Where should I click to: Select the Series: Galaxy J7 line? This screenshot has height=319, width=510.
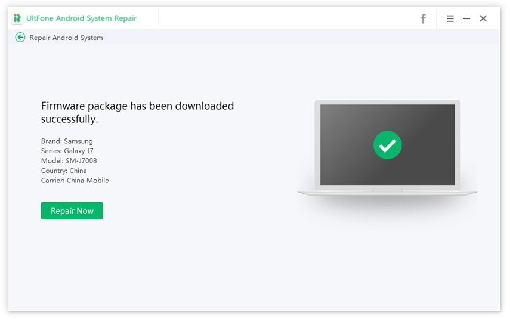coord(67,151)
